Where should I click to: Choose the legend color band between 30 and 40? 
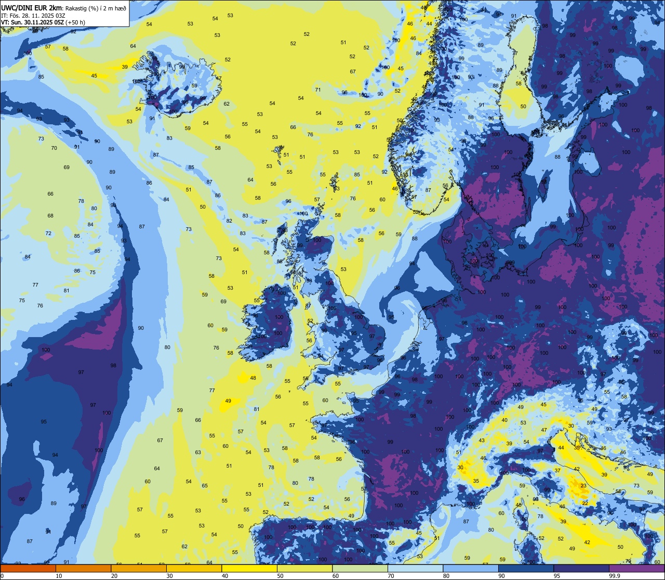click(x=194, y=569)
